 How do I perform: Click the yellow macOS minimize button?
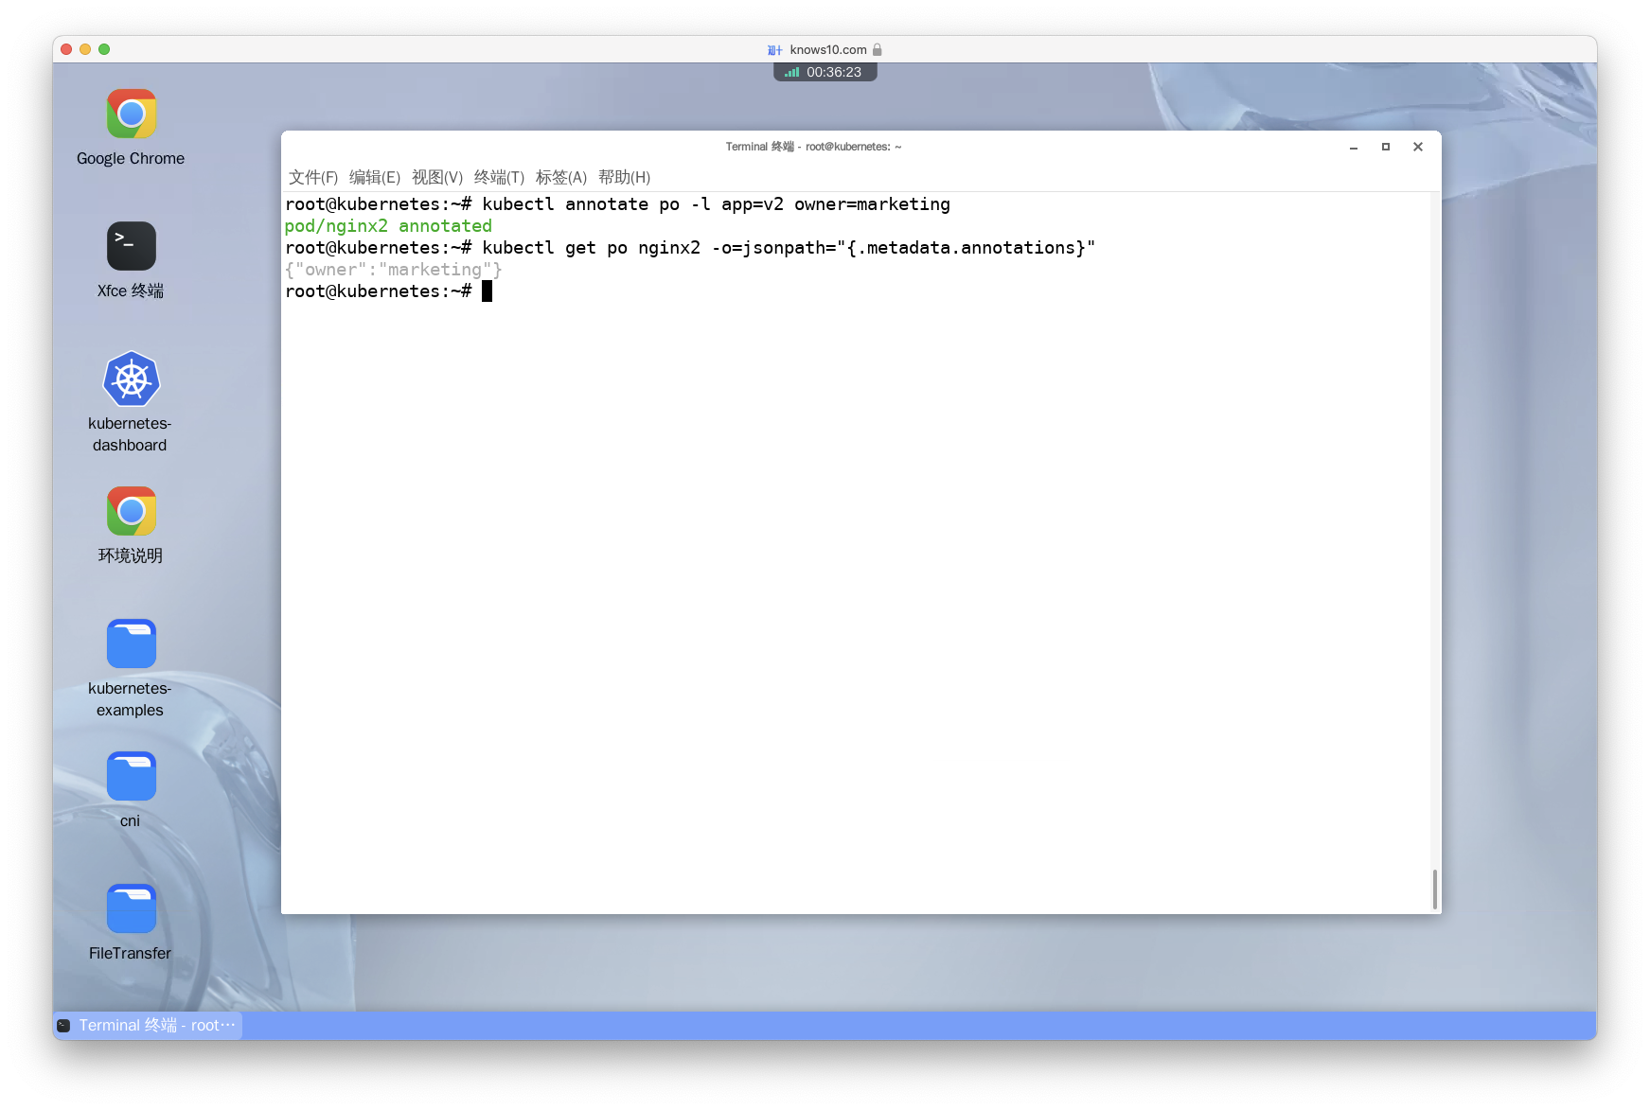click(x=85, y=49)
